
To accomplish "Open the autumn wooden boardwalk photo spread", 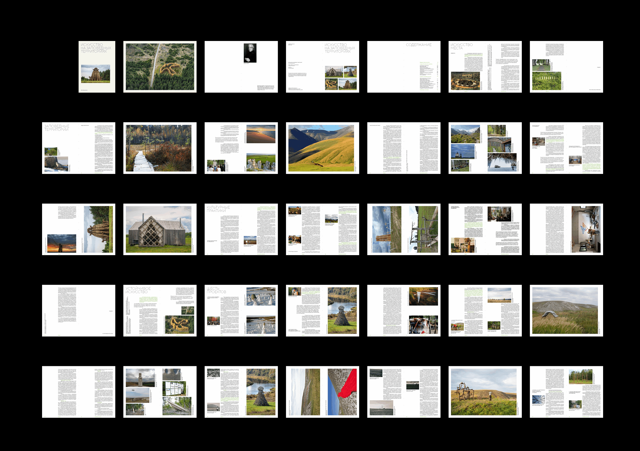I will point(160,148).
